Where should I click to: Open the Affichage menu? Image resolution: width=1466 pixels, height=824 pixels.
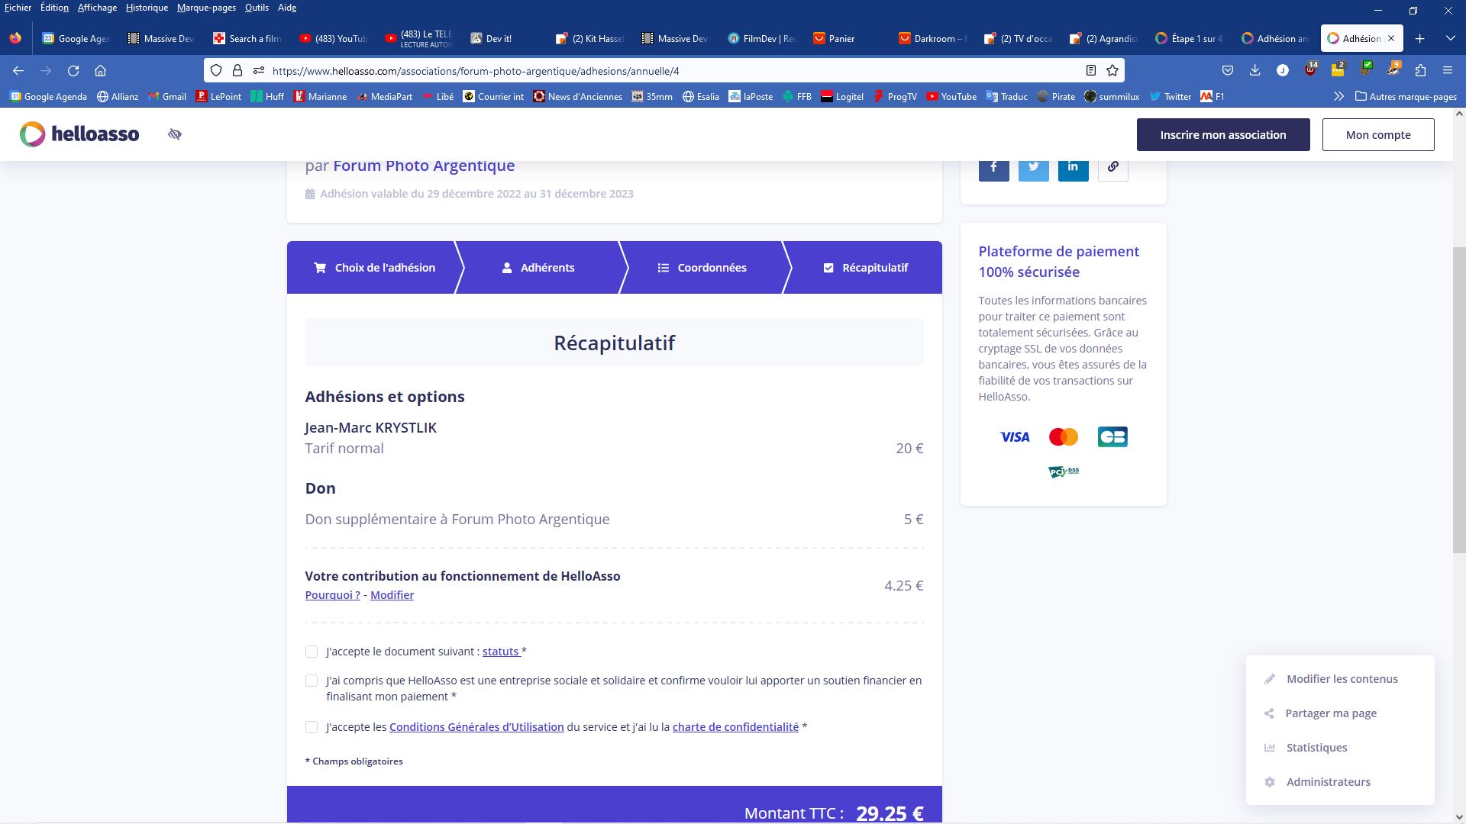[x=98, y=8]
